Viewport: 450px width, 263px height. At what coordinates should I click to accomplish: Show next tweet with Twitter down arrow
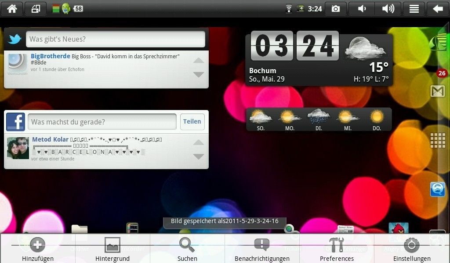pos(199,75)
